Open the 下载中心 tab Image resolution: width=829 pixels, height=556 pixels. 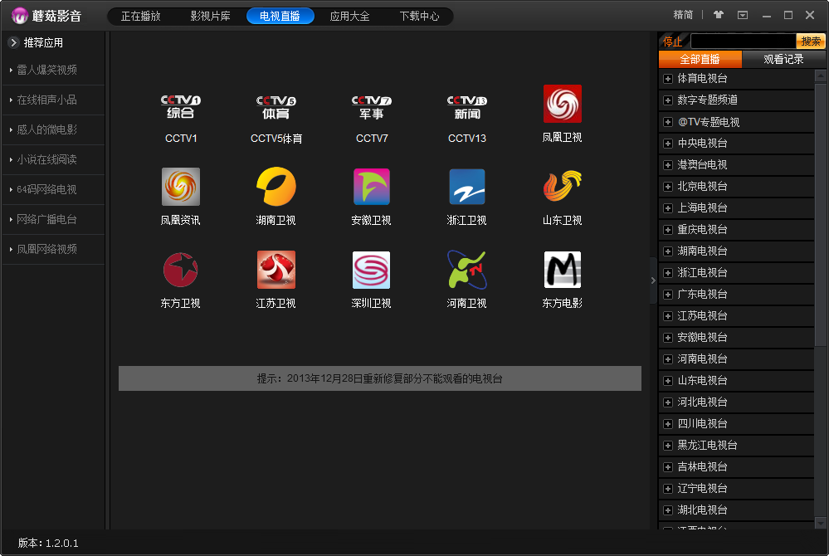pos(419,16)
